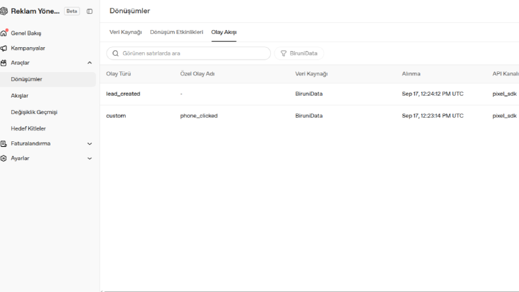Select the Olay Akışı tab
Screen dimensions: 519x292
224,32
